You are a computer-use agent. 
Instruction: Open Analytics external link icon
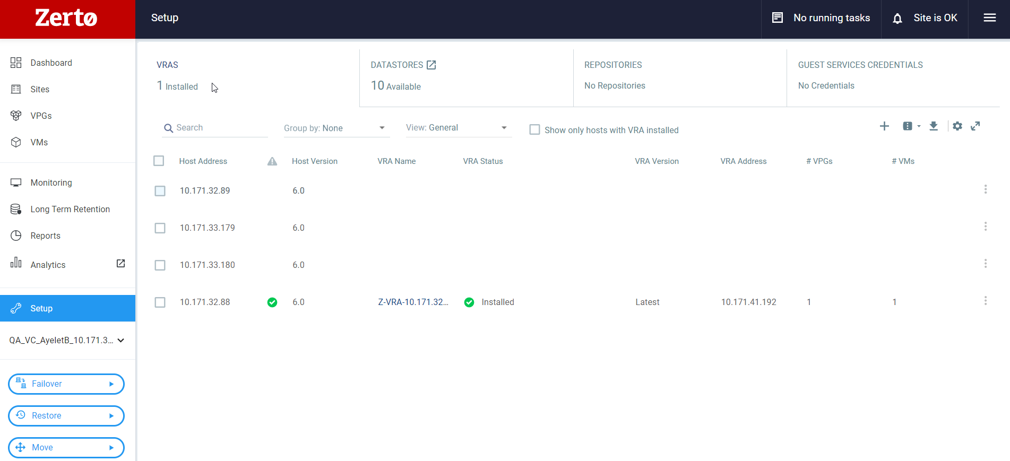pos(120,264)
